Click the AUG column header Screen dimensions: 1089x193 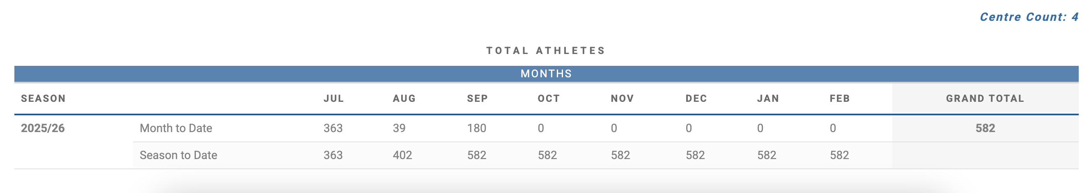point(404,99)
